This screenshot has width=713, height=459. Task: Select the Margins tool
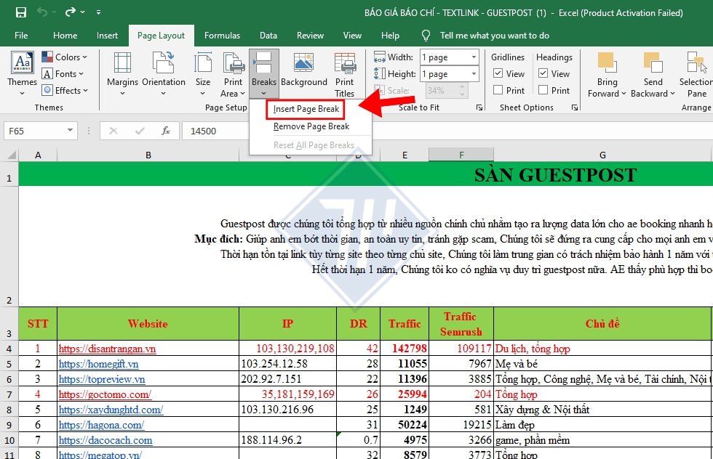click(122, 73)
